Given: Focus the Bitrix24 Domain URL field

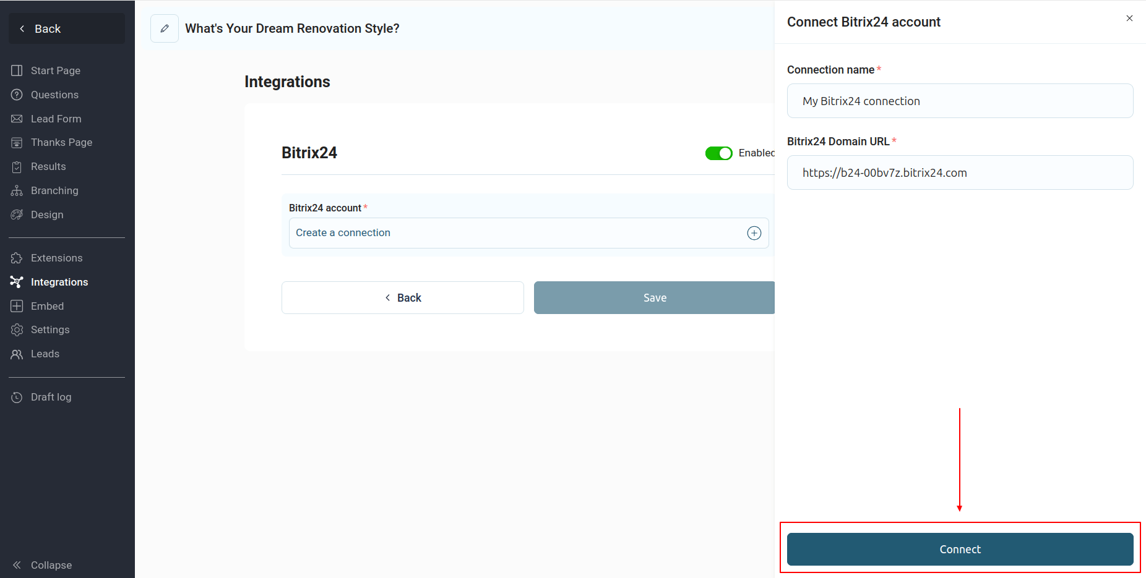Looking at the screenshot, I should (x=959, y=172).
